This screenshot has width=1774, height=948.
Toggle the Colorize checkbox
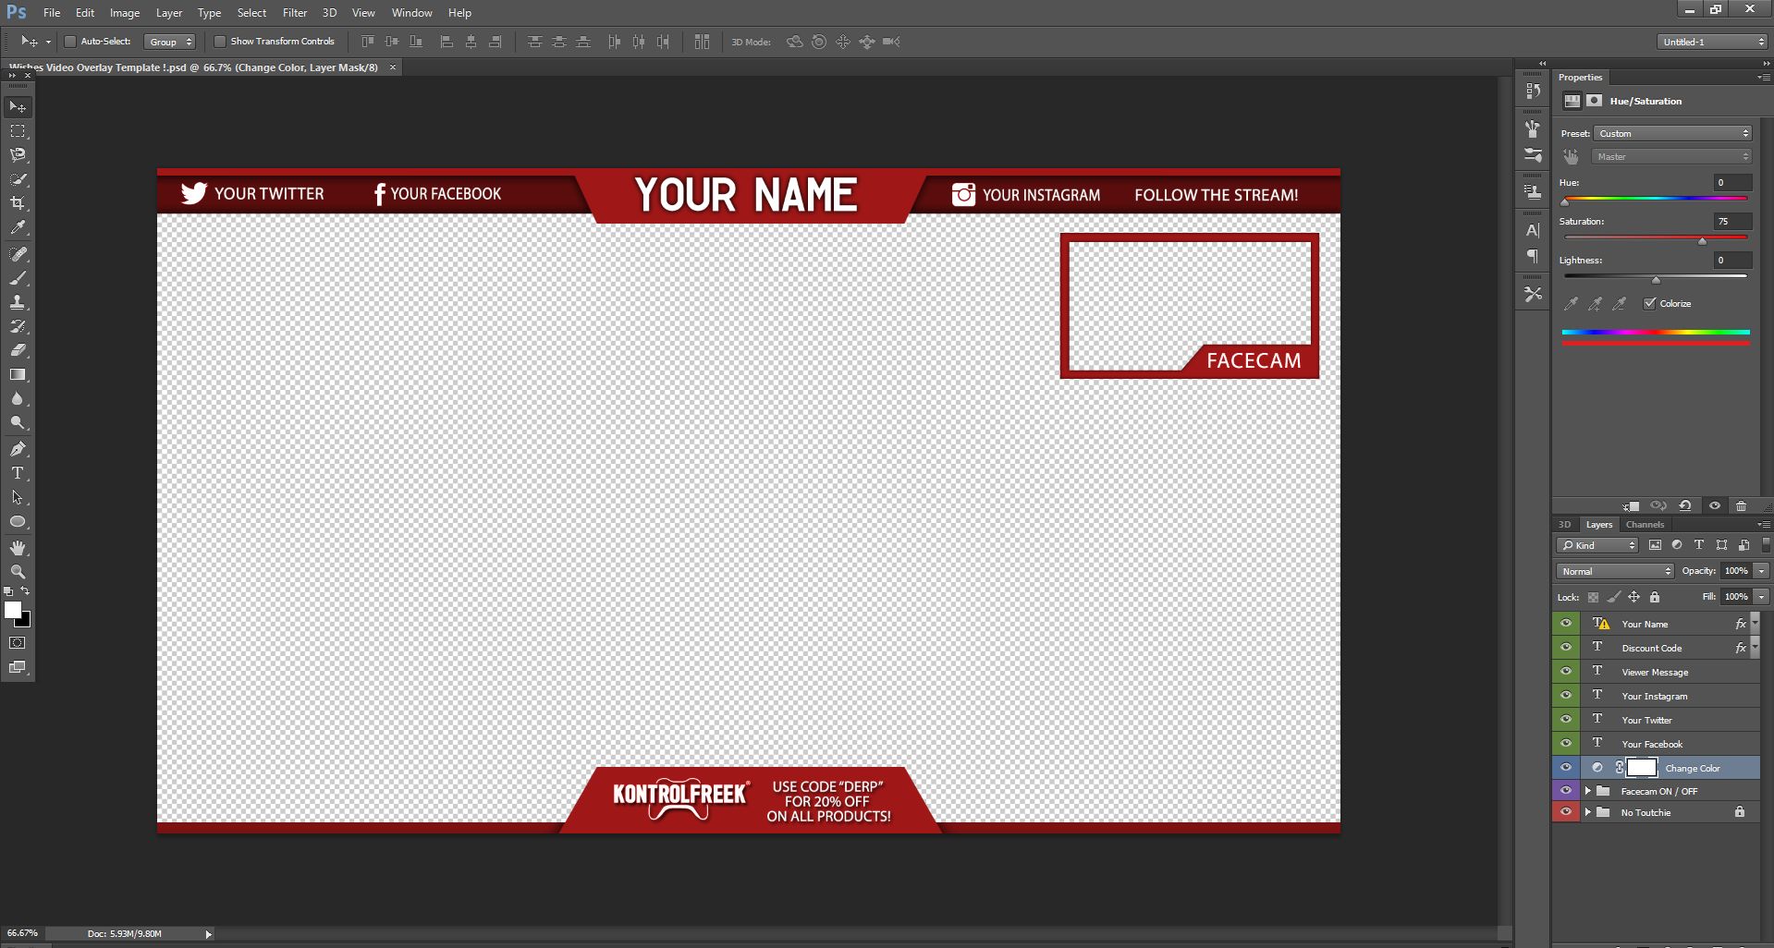point(1649,303)
